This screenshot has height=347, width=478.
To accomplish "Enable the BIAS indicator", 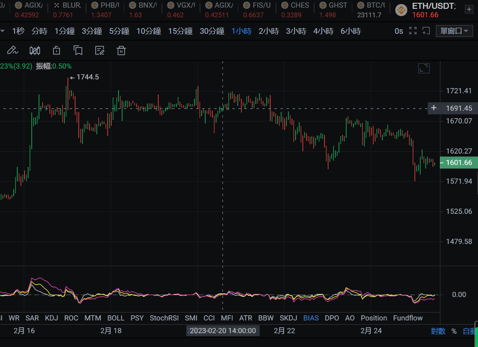I will pyautogui.click(x=311, y=318).
